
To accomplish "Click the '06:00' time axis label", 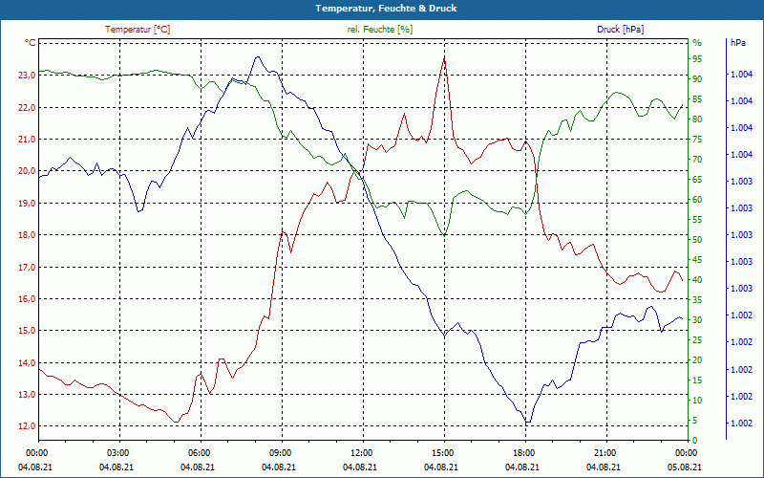I will click(x=199, y=452).
